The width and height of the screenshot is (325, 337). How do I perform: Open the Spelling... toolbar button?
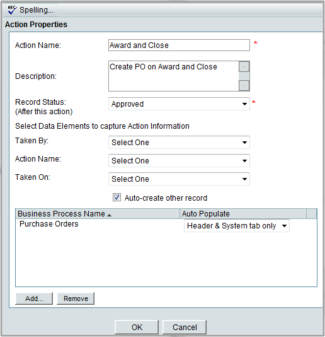[30, 10]
